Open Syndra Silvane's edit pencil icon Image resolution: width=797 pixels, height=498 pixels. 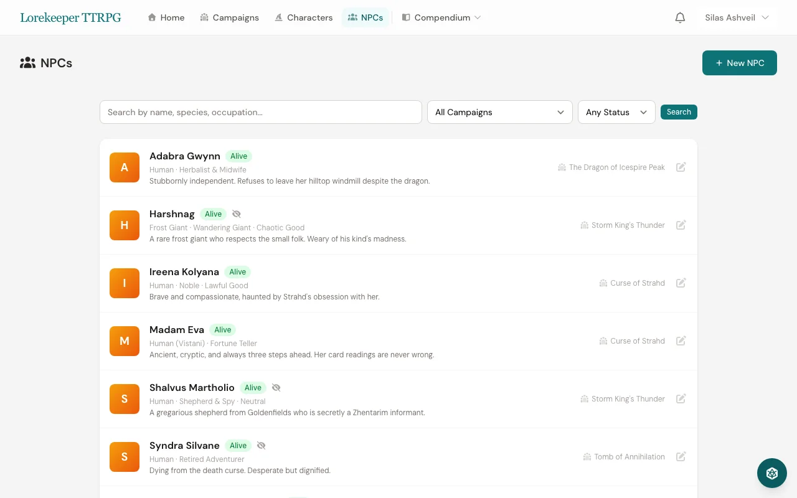point(681,456)
